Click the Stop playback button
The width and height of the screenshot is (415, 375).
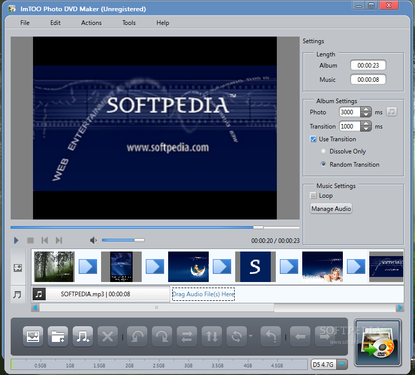[x=30, y=240]
